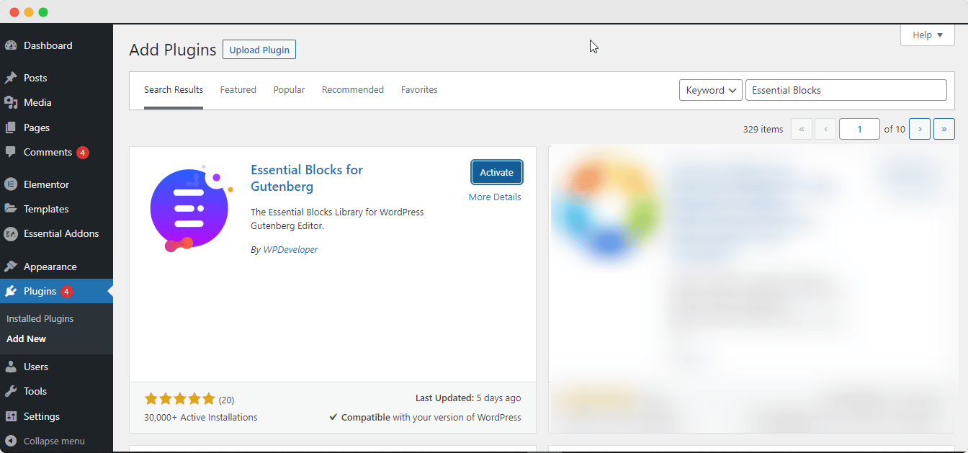This screenshot has width=968, height=453.
Task: Click the Users person icon
Action: [x=11, y=367]
